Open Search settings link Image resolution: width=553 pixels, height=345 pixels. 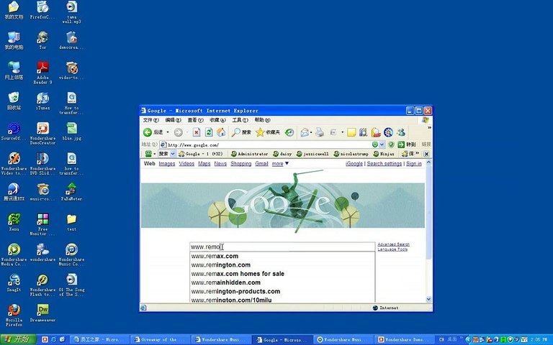pos(385,164)
